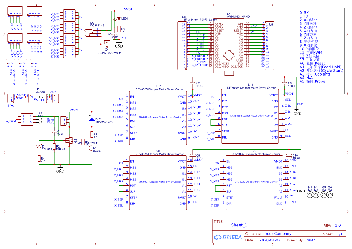Screen dimensions: 352x249
Task: Select the M1 mounting hole
Action: point(310,195)
